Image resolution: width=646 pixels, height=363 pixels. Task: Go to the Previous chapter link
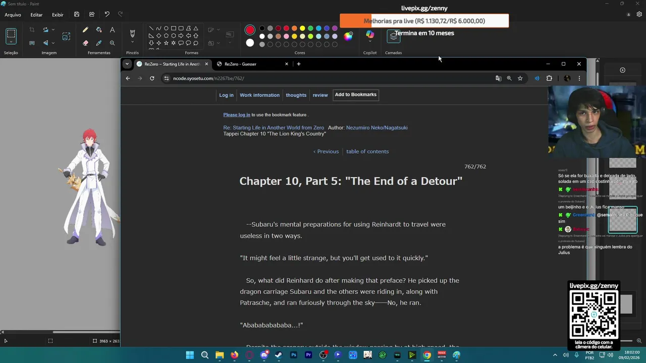point(326,151)
